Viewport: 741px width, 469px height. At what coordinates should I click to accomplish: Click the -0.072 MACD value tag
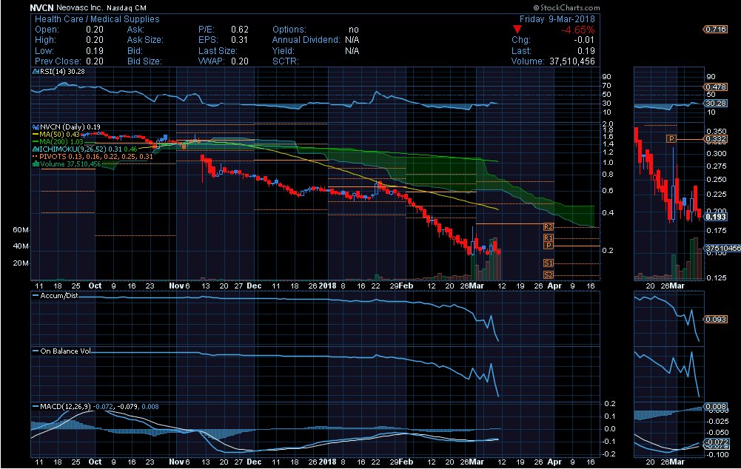[x=716, y=442]
